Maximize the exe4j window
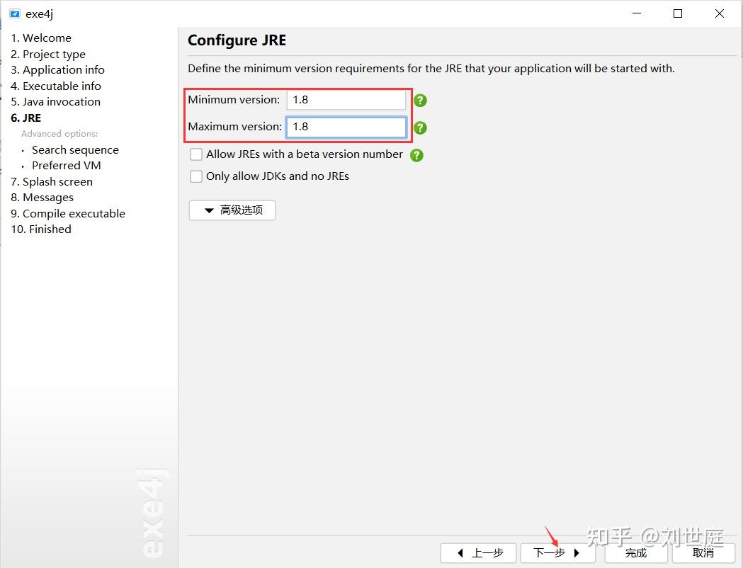The width and height of the screenshot is (743, 568). tap(678, 13)
